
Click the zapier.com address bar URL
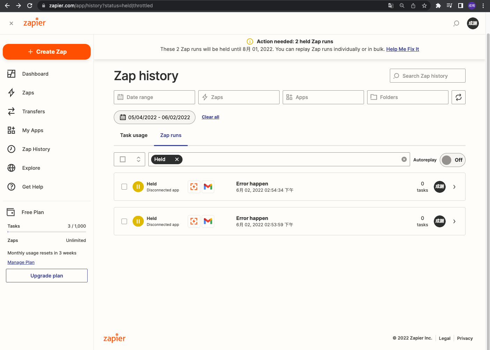(x=101, y=6)
